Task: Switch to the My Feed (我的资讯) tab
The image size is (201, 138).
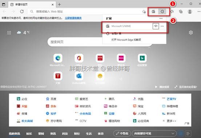Action: pos(15,134)
